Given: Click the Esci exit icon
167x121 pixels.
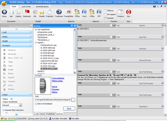Looking at the screenshot, I should click(x=129, y=12).
